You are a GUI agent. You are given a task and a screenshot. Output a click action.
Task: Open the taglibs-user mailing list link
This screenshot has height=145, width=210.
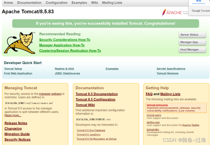point(153,122)
